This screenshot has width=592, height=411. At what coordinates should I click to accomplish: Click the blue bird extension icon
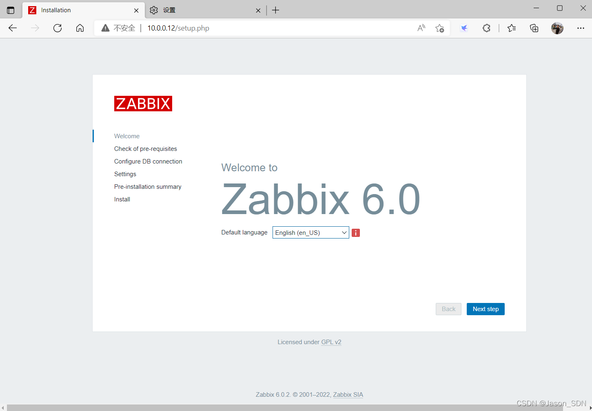pos(464,28)
